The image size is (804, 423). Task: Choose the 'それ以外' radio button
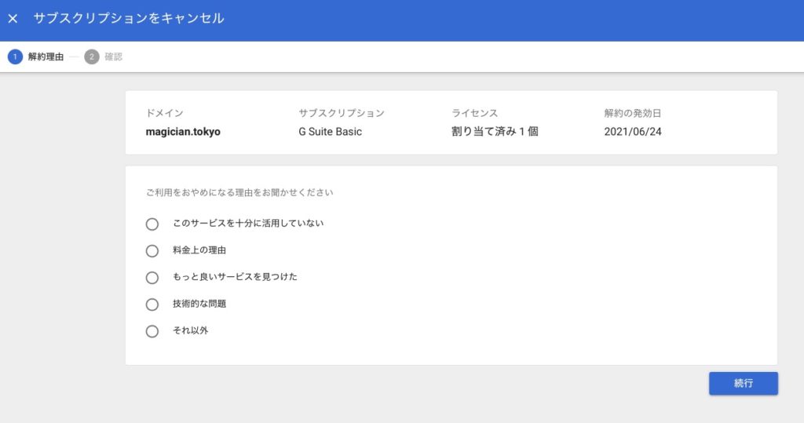(x=152, y=331)
